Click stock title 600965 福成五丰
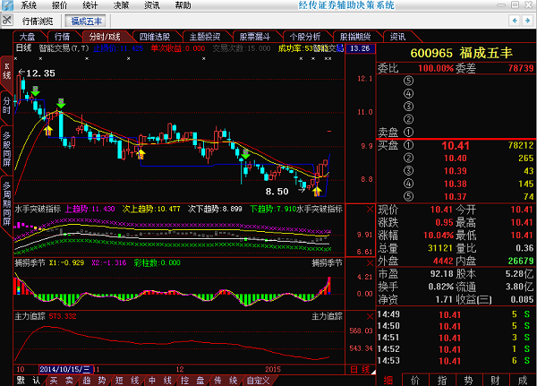 point(461,53)
